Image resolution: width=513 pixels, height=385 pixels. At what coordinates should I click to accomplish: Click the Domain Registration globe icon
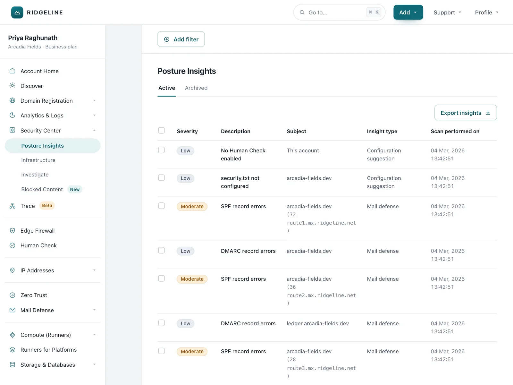click(13, 100)
